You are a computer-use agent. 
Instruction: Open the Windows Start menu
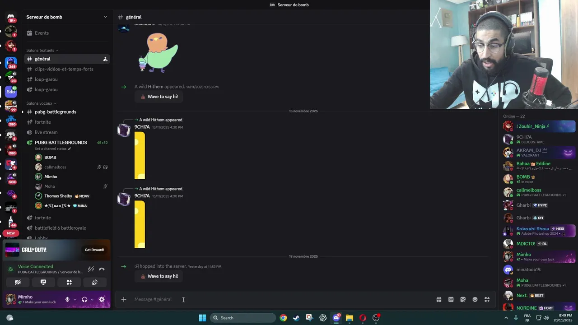[202, 318]
